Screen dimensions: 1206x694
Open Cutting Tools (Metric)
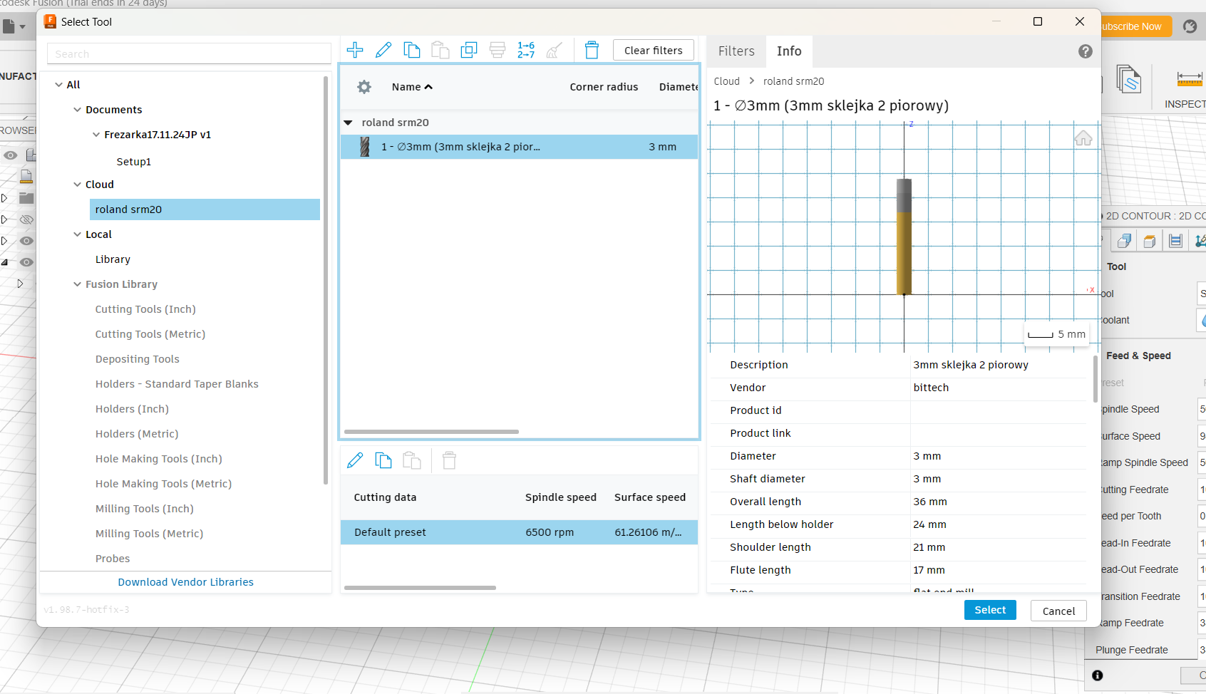[x=150, y=334]
